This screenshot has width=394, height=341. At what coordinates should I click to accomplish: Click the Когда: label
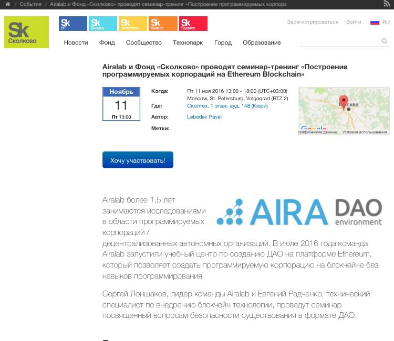(160, 91)
